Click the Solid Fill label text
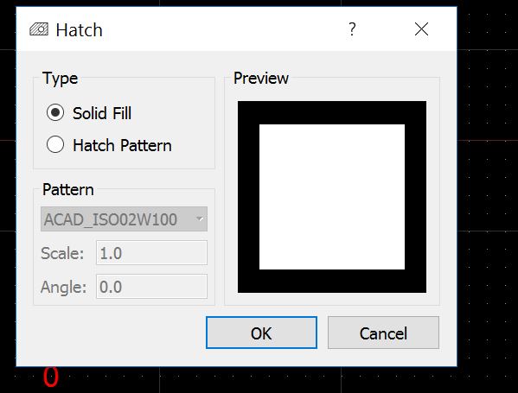 [x=102, y=113]
